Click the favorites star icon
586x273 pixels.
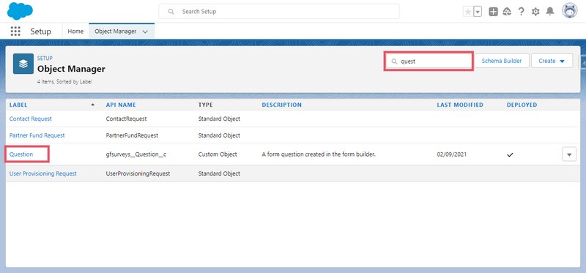pyautogui.click(x=468, y=12)
